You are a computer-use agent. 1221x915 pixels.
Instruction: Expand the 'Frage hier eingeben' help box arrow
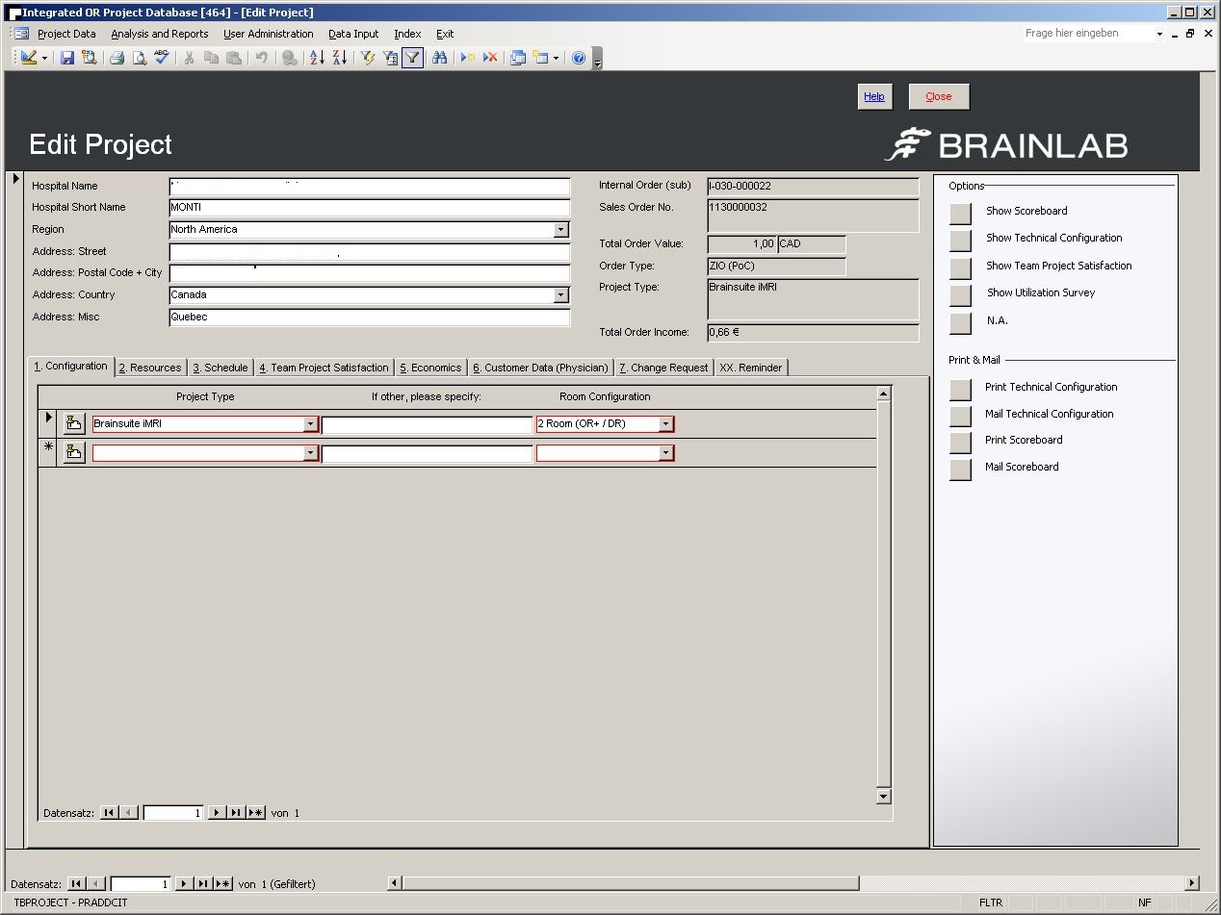pyautogui.click(x=1159, y=34)
